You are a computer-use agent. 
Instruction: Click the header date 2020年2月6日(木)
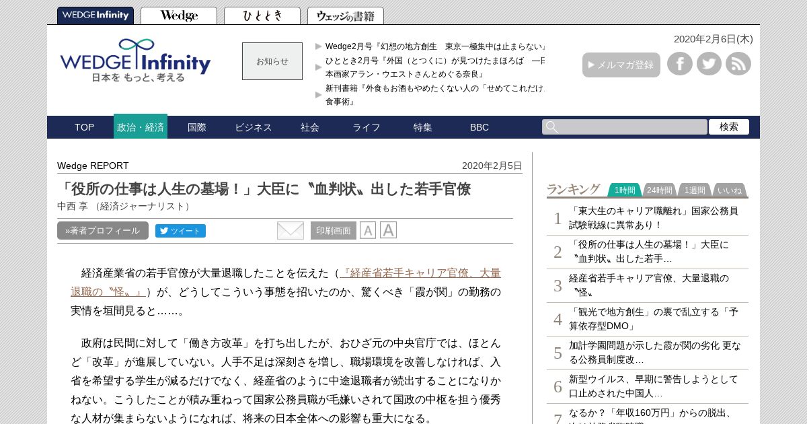click(714, 39)
